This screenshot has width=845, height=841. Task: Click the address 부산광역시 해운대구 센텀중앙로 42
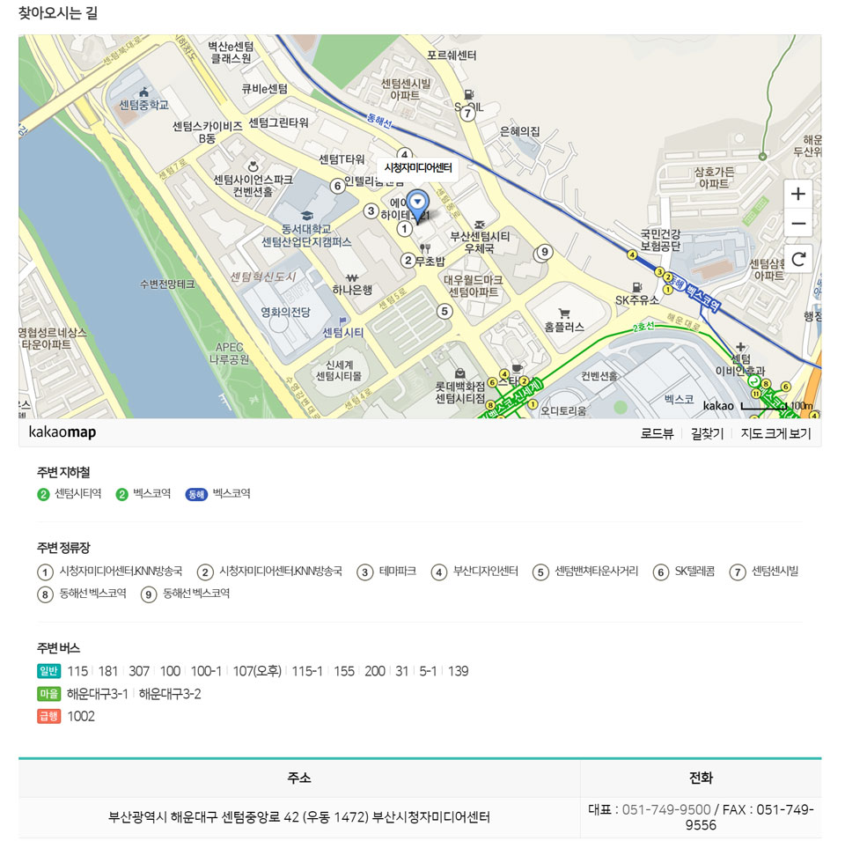pos(203,817)
